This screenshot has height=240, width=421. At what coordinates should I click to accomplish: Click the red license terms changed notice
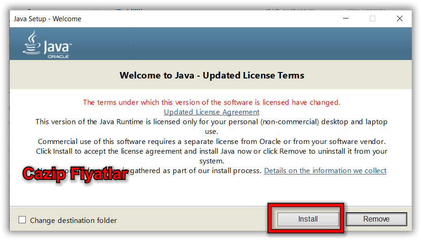[211, 102]
